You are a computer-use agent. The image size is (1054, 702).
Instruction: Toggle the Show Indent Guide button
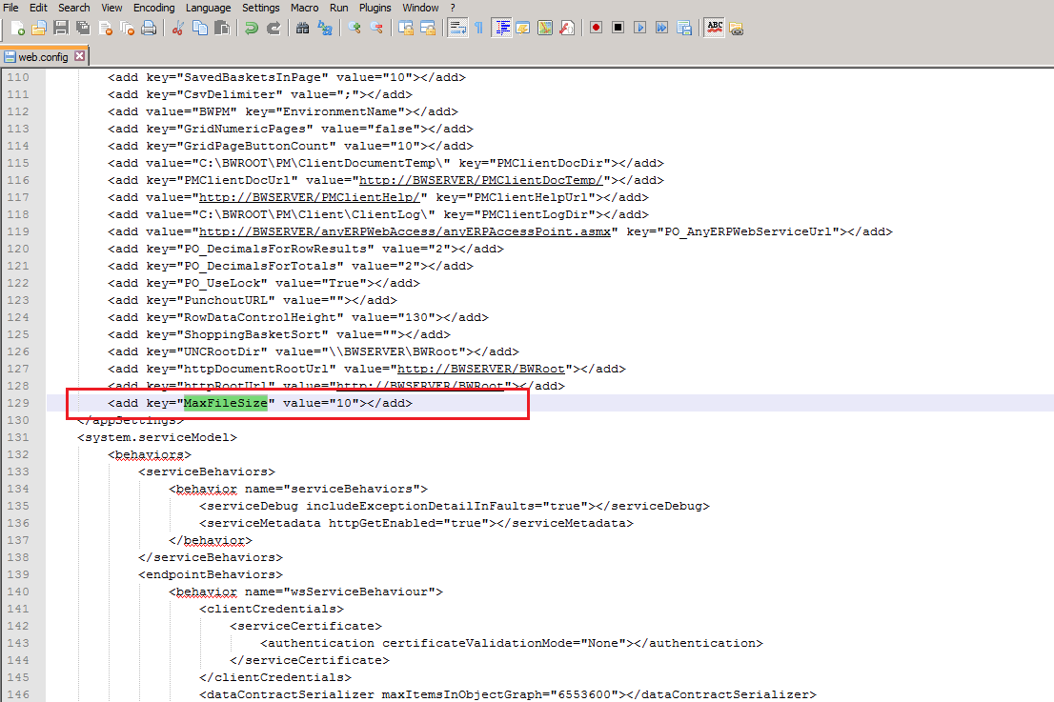pyautogui.click(x=501, y=29)
